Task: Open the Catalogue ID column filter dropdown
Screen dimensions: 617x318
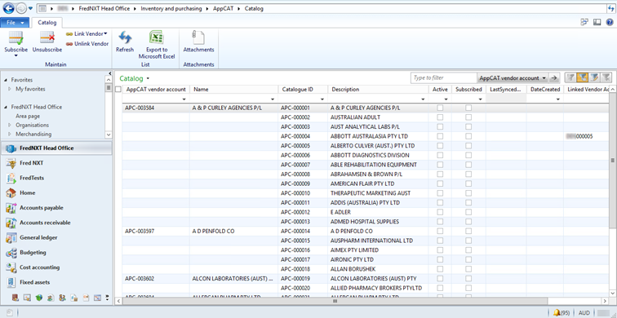Action: [322, 99]
